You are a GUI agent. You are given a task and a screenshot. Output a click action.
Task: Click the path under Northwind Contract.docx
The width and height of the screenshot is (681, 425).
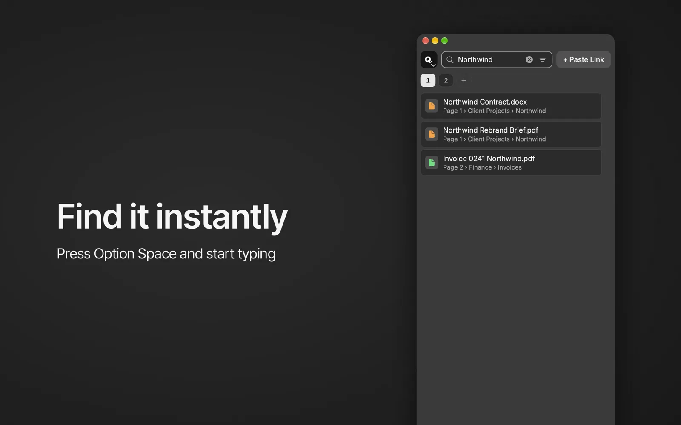coord(494,111)
